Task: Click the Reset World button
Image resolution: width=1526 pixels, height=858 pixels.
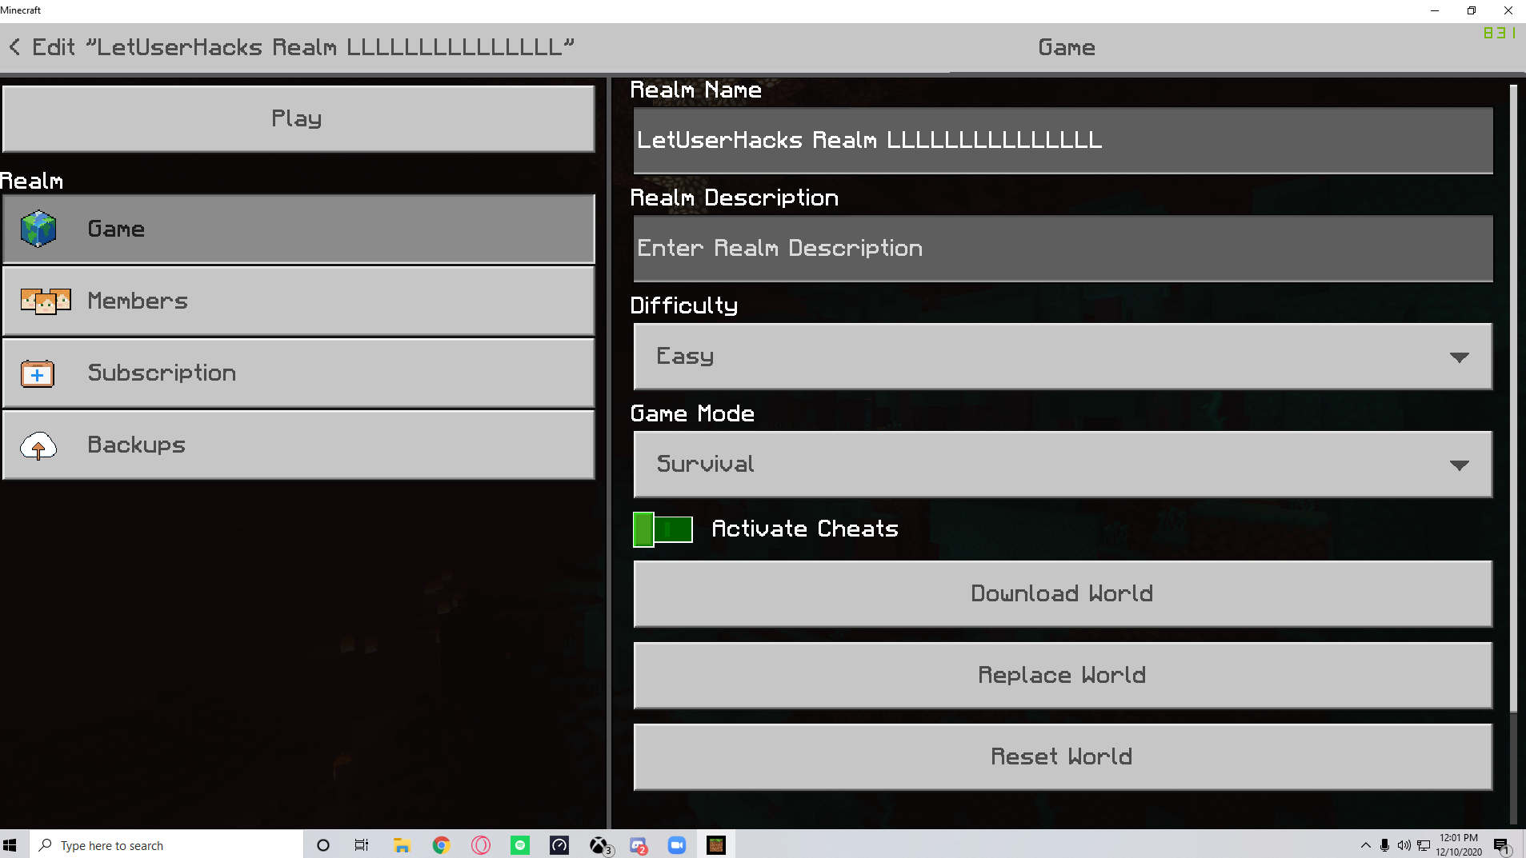Action: click(x=1063, y=756)
